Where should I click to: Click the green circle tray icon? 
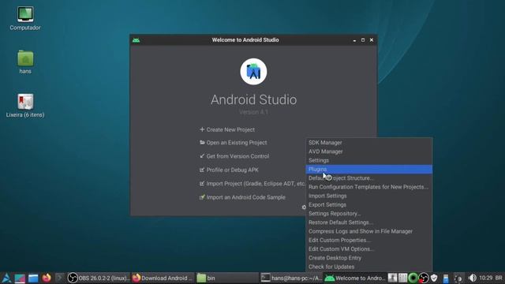click(x=413, y=278)
